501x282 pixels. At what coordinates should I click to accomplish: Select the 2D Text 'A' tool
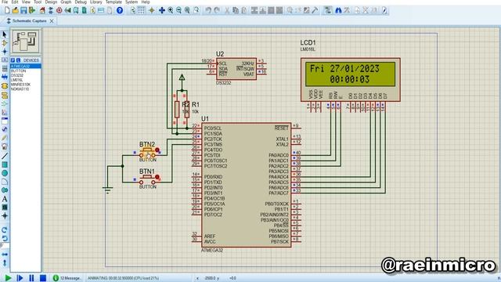pyautogui.click(x=5, y=199)
